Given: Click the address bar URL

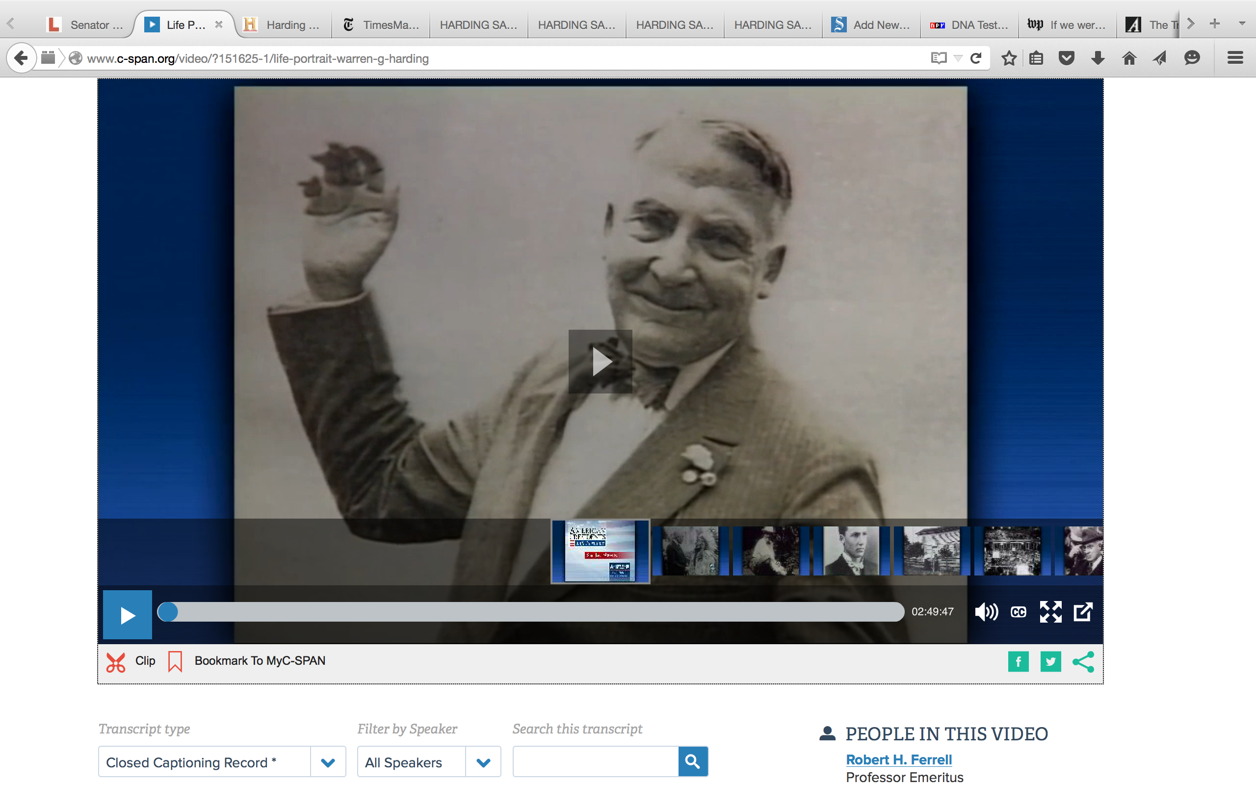Looking at the screenshot, I should point(258,59).
